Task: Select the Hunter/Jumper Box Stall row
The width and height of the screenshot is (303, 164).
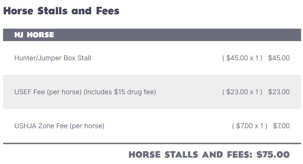Action: point(152,58)
